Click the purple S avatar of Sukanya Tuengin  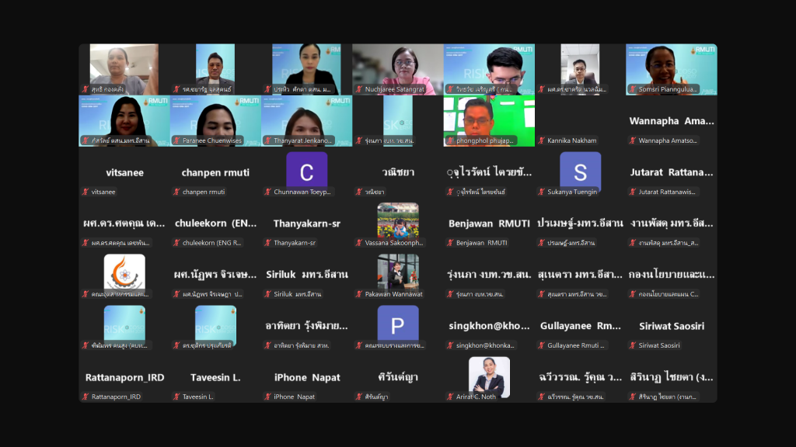point(580,170)
